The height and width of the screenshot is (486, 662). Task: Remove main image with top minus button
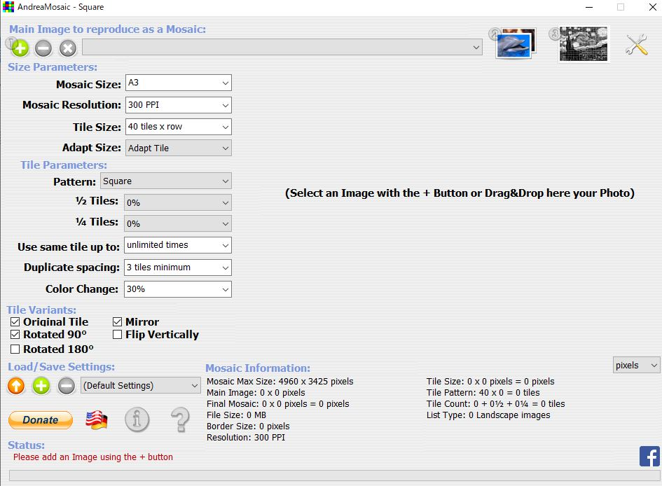click(43, 48)
